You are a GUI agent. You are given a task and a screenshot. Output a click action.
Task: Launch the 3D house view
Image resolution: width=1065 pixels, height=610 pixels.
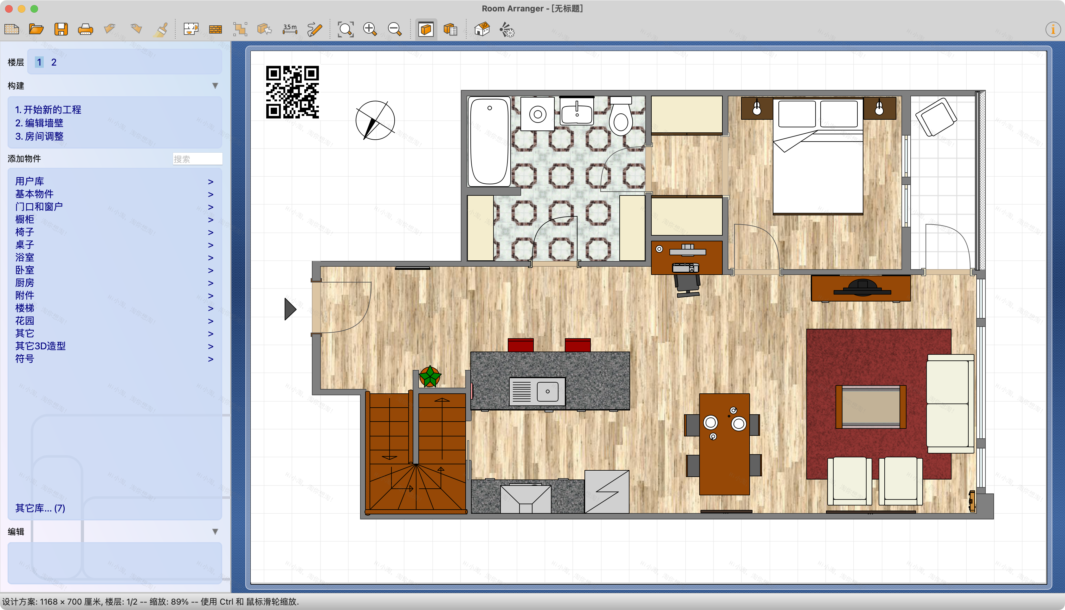(481, 29)
